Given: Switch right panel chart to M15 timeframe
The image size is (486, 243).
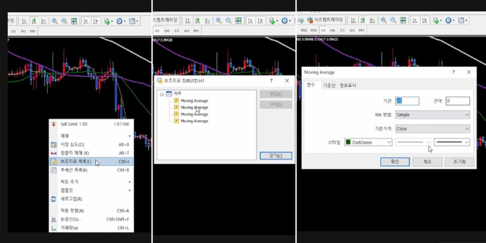Looking at the screenshot, I should pos(304,31).
